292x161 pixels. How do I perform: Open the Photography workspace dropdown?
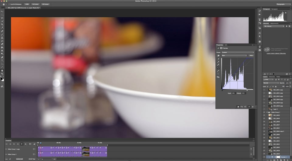tap(283, 4)
